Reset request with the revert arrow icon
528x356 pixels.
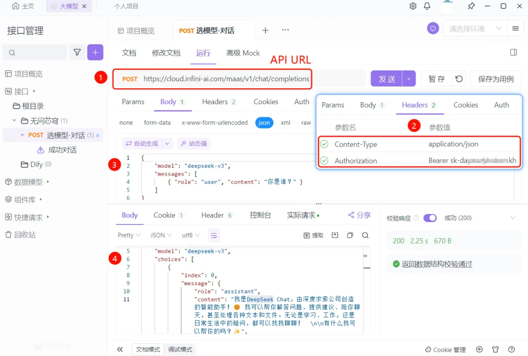point(459,79)
